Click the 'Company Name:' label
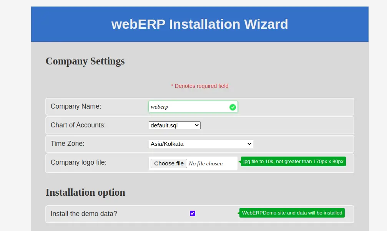The image size is (387, 231). point(76,106)
